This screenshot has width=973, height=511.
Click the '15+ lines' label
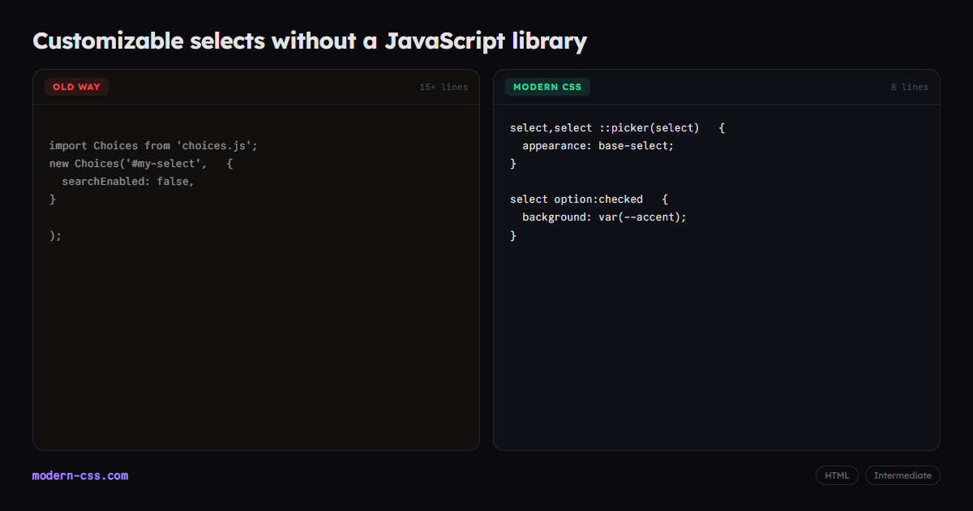444,87
